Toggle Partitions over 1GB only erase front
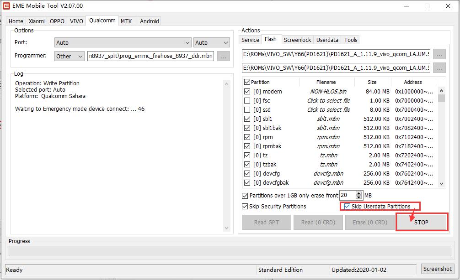The width and height of the screenshot is (460, 280). (245, 196)
